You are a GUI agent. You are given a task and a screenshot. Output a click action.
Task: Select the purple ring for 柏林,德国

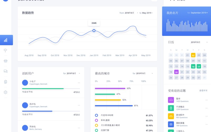pyautogui.click(x=96, y=120)
